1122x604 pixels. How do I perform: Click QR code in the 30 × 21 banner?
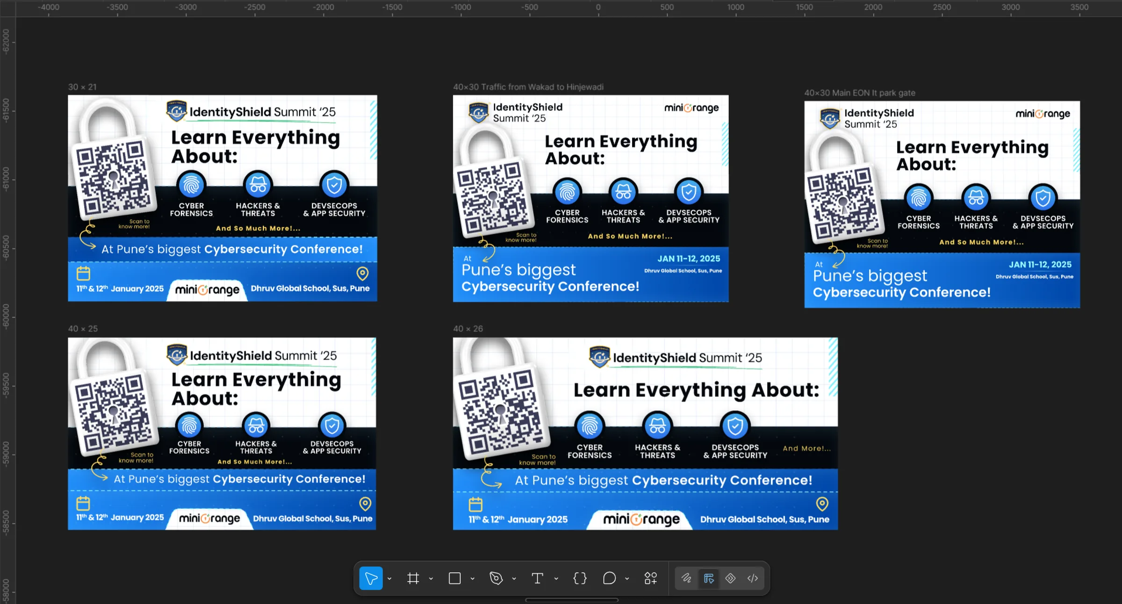(x=113, y=178)
